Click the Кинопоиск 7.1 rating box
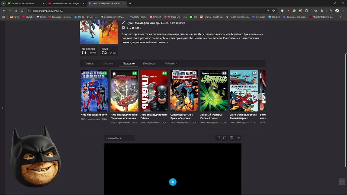Screen dimensions: 347x195 (89, 51)
